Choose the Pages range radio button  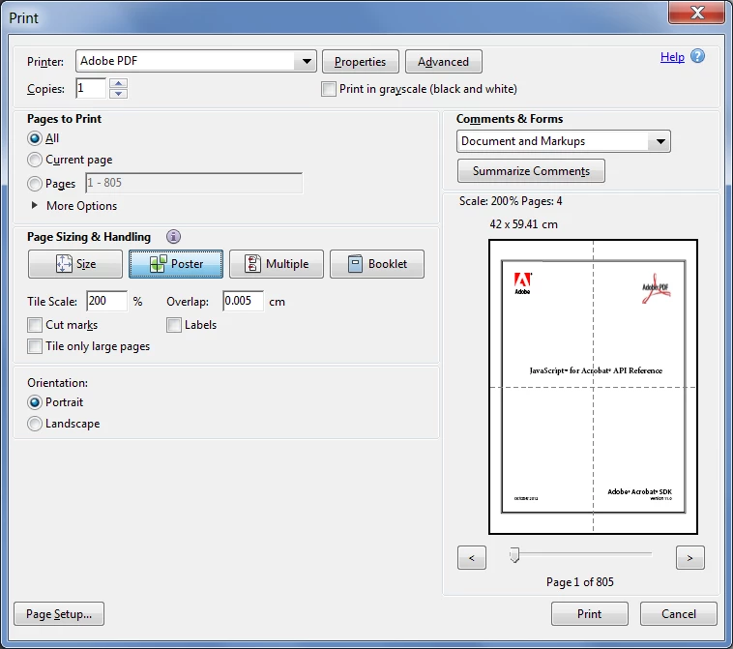[35, 184]
